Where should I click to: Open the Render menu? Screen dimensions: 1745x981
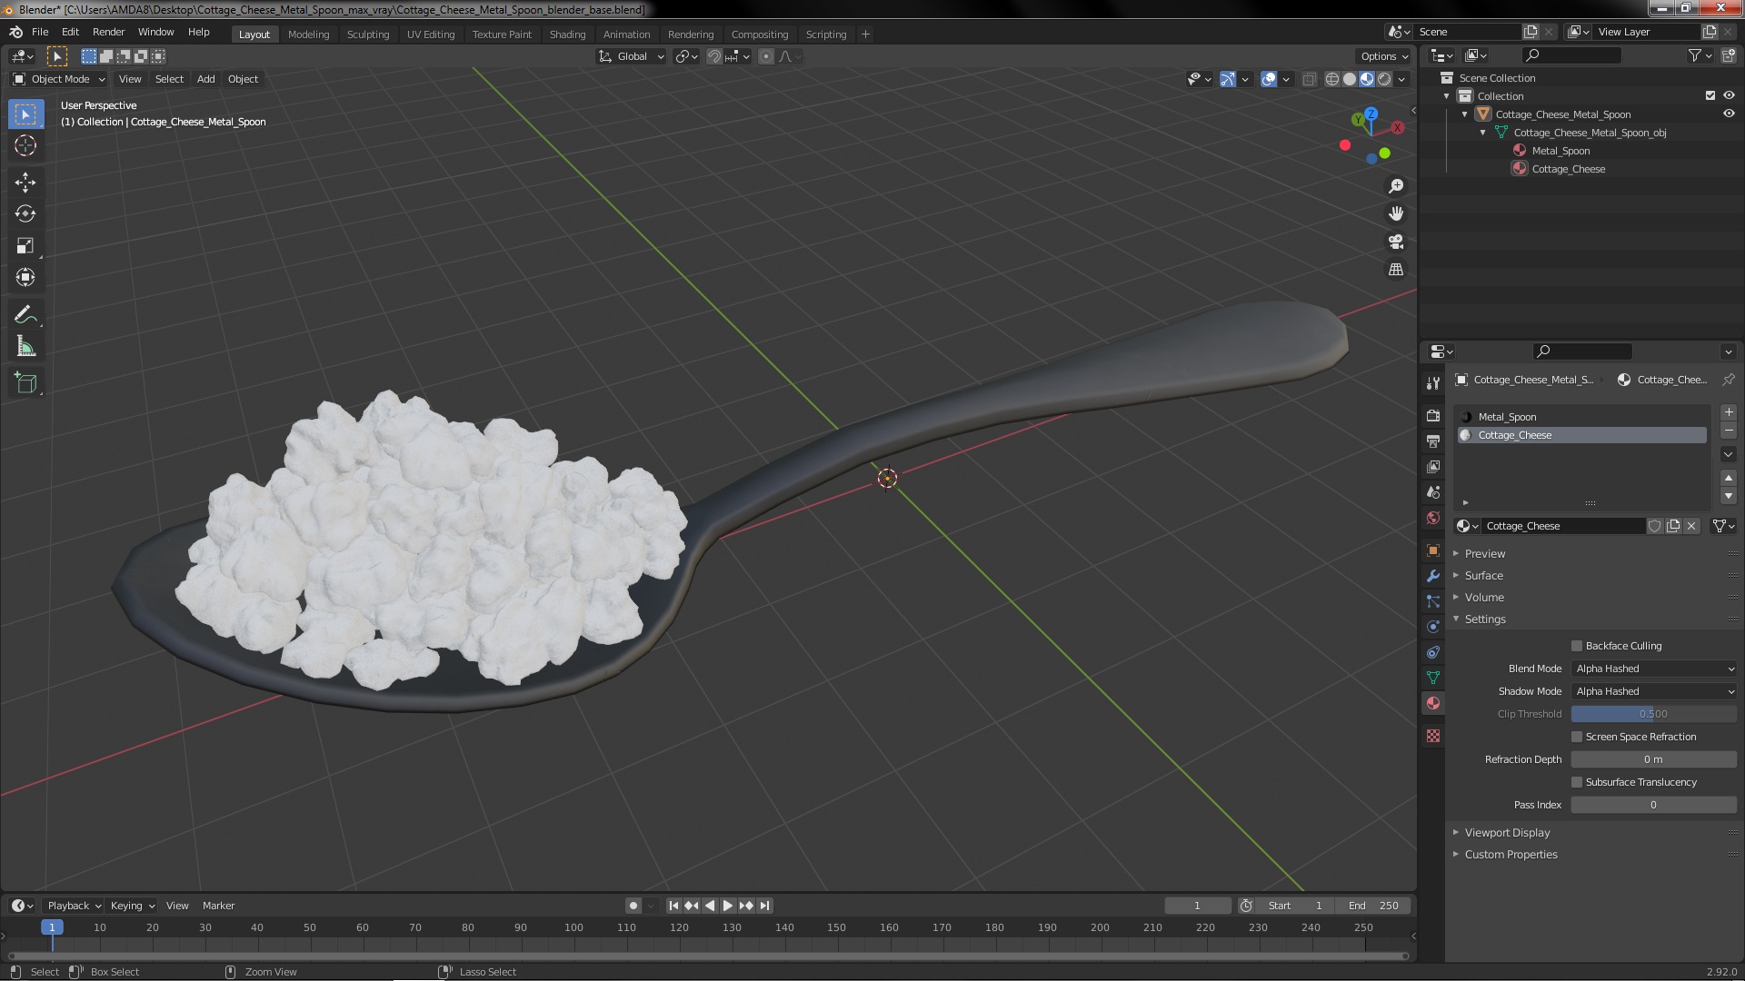(x=108, y=32)
